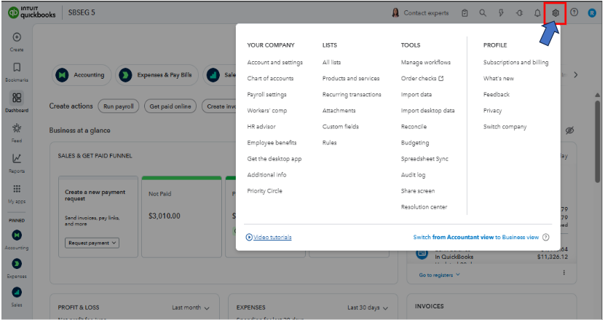Viewport: 605px width, 320px height.
Task: Select Import data
Action: [x=416, y=95]
